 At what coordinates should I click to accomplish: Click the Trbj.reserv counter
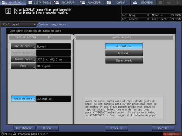click(x=136, y=19)
